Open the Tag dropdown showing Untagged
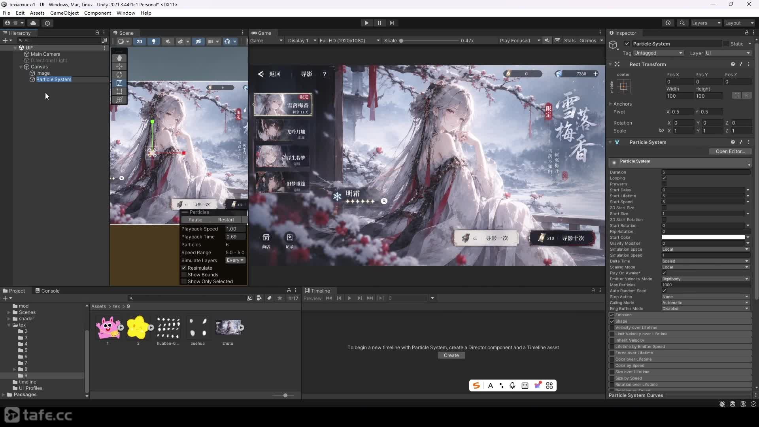759x427 pixels. click(x=658, y=53)
